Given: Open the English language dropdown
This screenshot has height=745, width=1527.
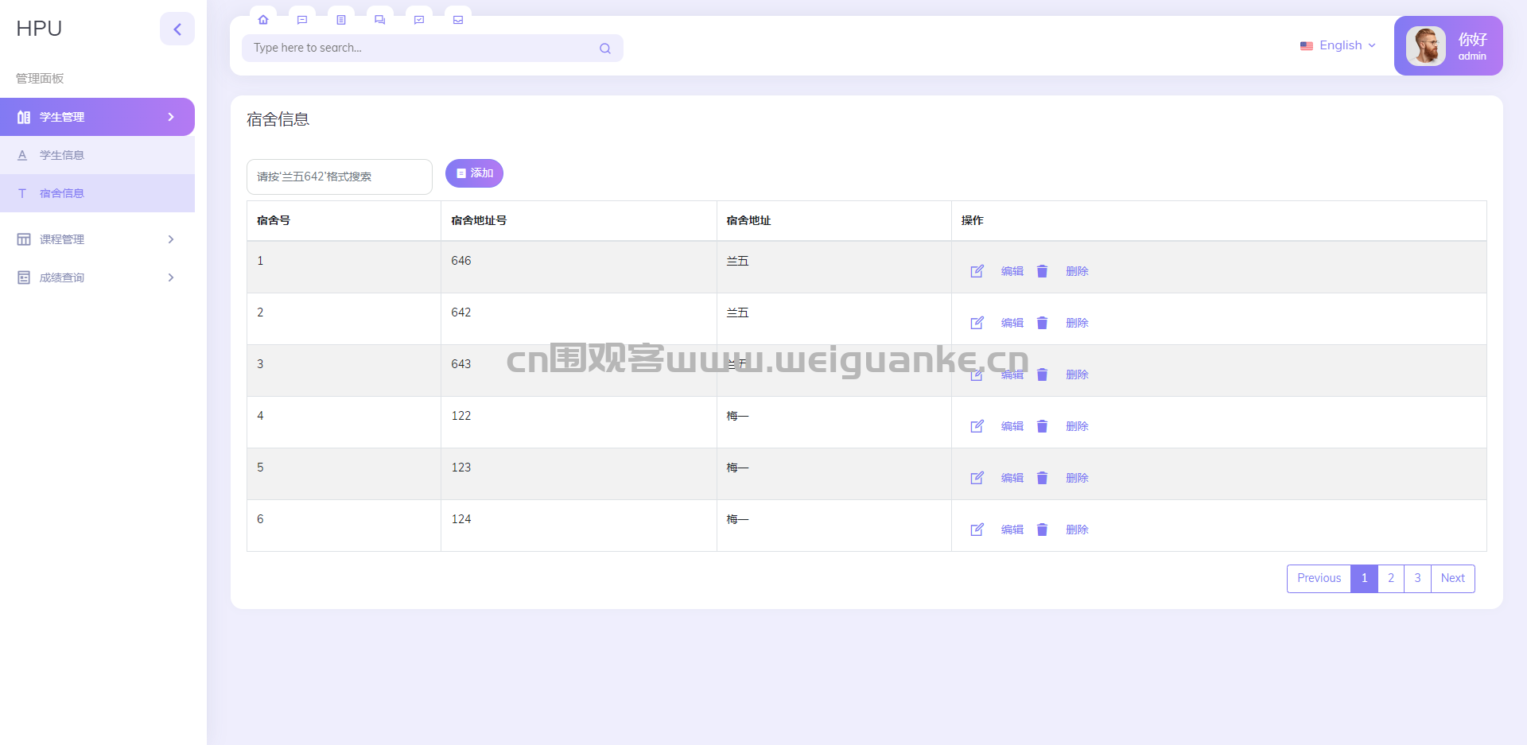Looking at the screenshot, I should [x=1338, y=45].
